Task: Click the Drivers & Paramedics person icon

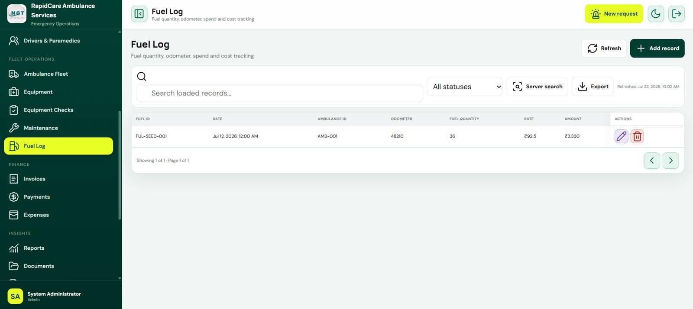Action: tap(14, 41)
